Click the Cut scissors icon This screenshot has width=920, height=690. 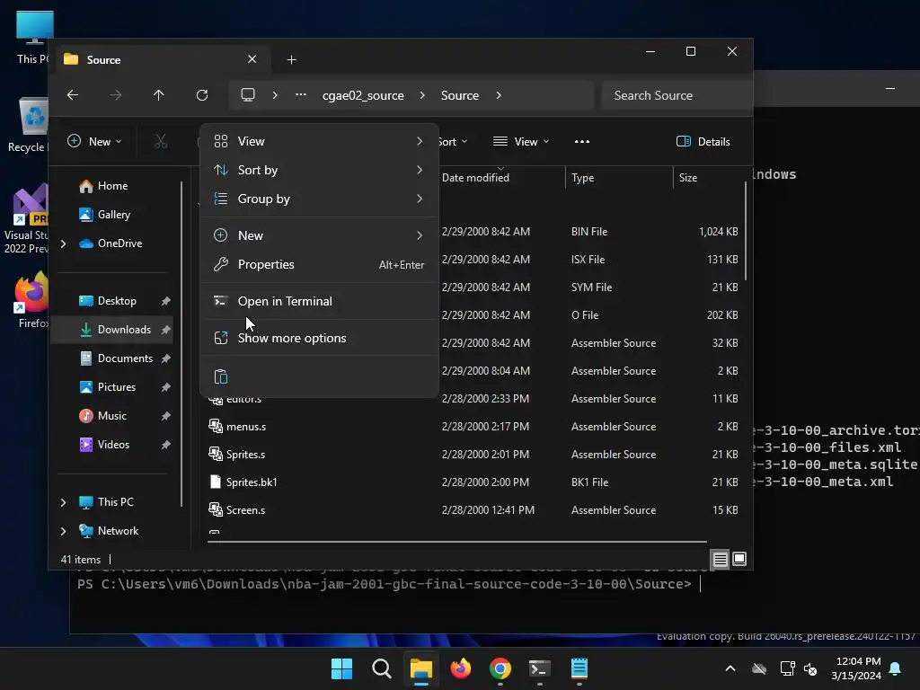(x=161, y=141)
